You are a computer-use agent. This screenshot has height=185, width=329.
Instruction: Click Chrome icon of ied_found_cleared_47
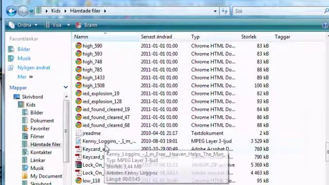pos(79,117)
